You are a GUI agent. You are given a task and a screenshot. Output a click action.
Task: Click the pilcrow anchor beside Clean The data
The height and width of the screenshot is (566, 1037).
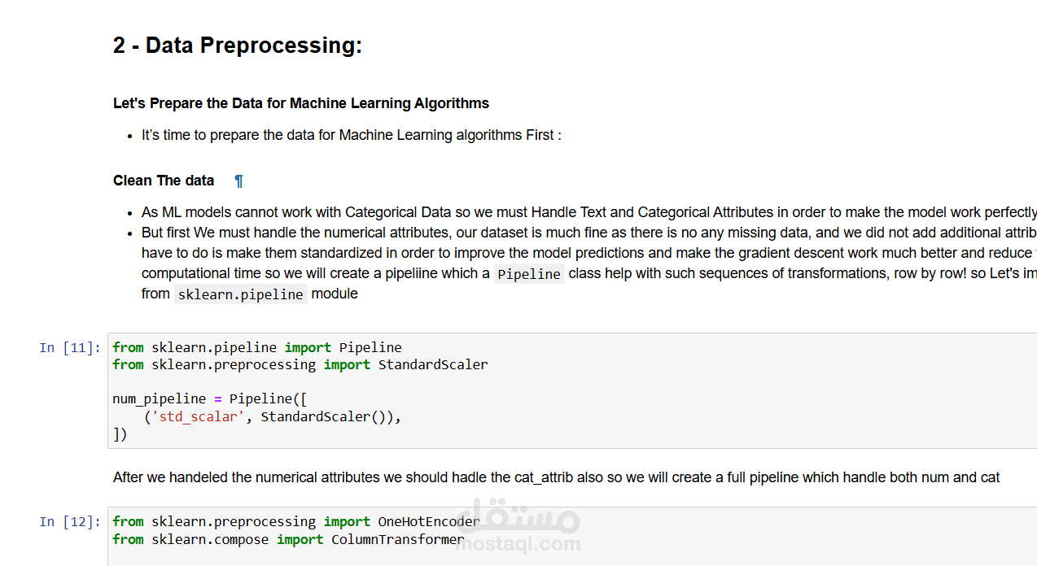click(x=238, y=181)
